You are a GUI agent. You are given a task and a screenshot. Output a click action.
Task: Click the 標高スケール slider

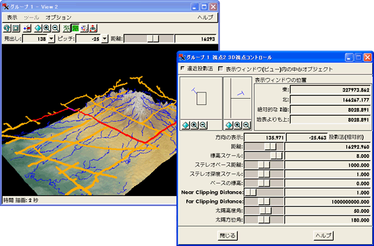[x=264, y=155]
